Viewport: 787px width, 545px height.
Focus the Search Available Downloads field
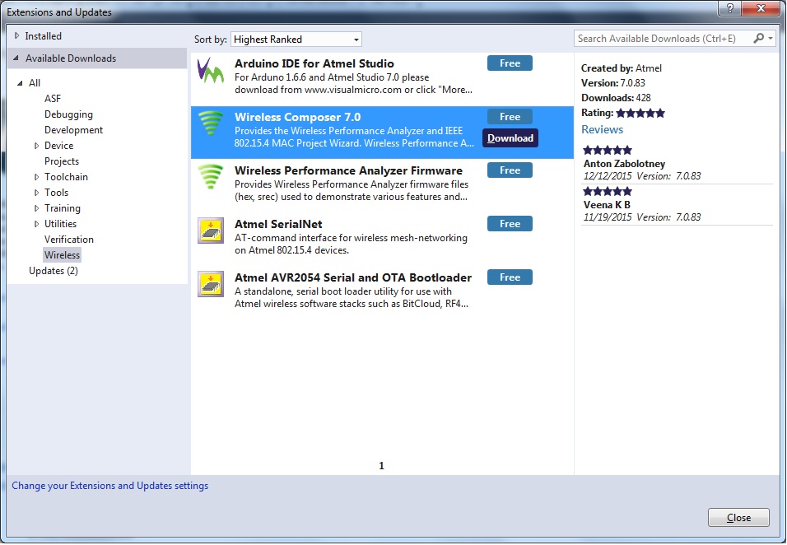click(664, 39)
